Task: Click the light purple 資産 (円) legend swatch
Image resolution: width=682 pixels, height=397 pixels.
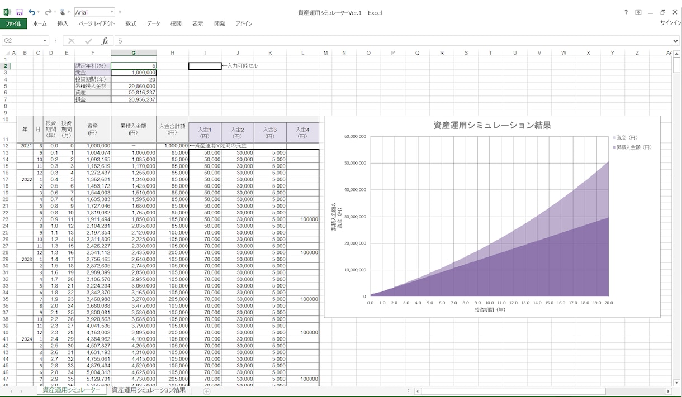Action: (x=614, y=137)
